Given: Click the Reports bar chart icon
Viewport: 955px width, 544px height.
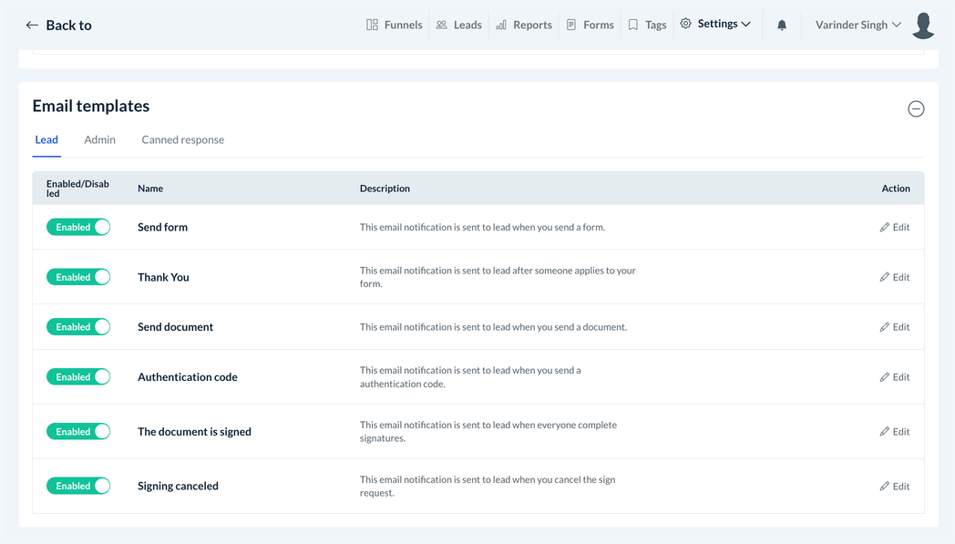Looking at the screenshot, I should [x=501, y=25].
